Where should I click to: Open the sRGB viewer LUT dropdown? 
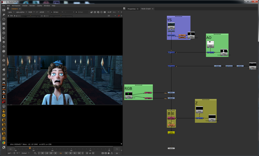click(44, 12)
